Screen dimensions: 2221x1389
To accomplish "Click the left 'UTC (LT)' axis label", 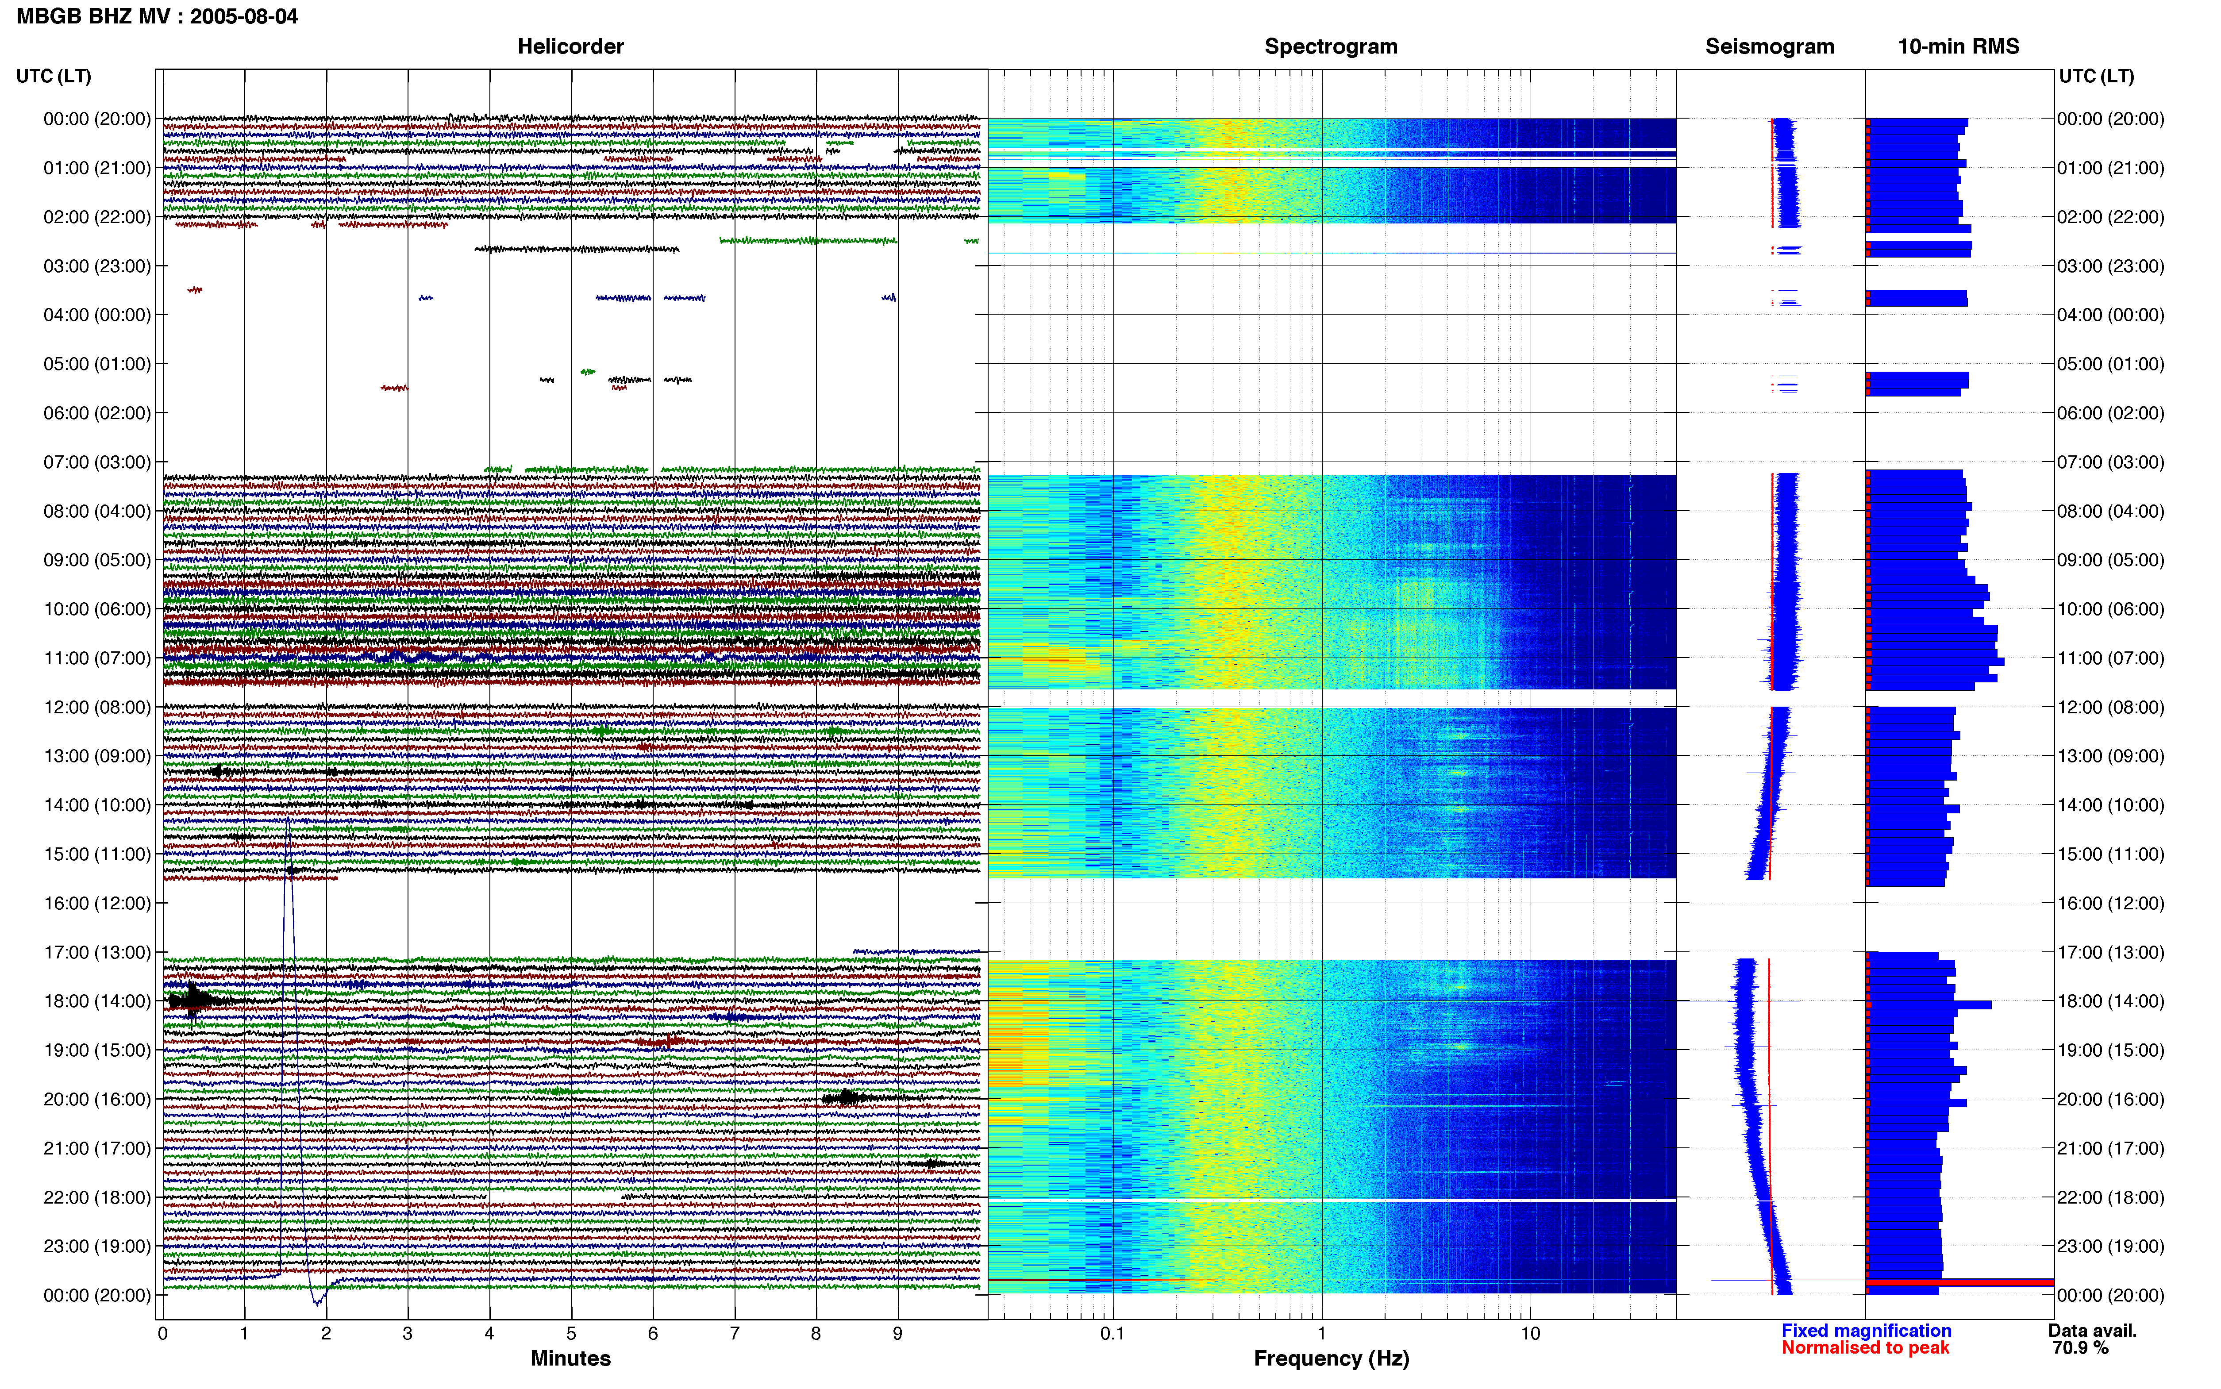I will [x=53, y=76].
